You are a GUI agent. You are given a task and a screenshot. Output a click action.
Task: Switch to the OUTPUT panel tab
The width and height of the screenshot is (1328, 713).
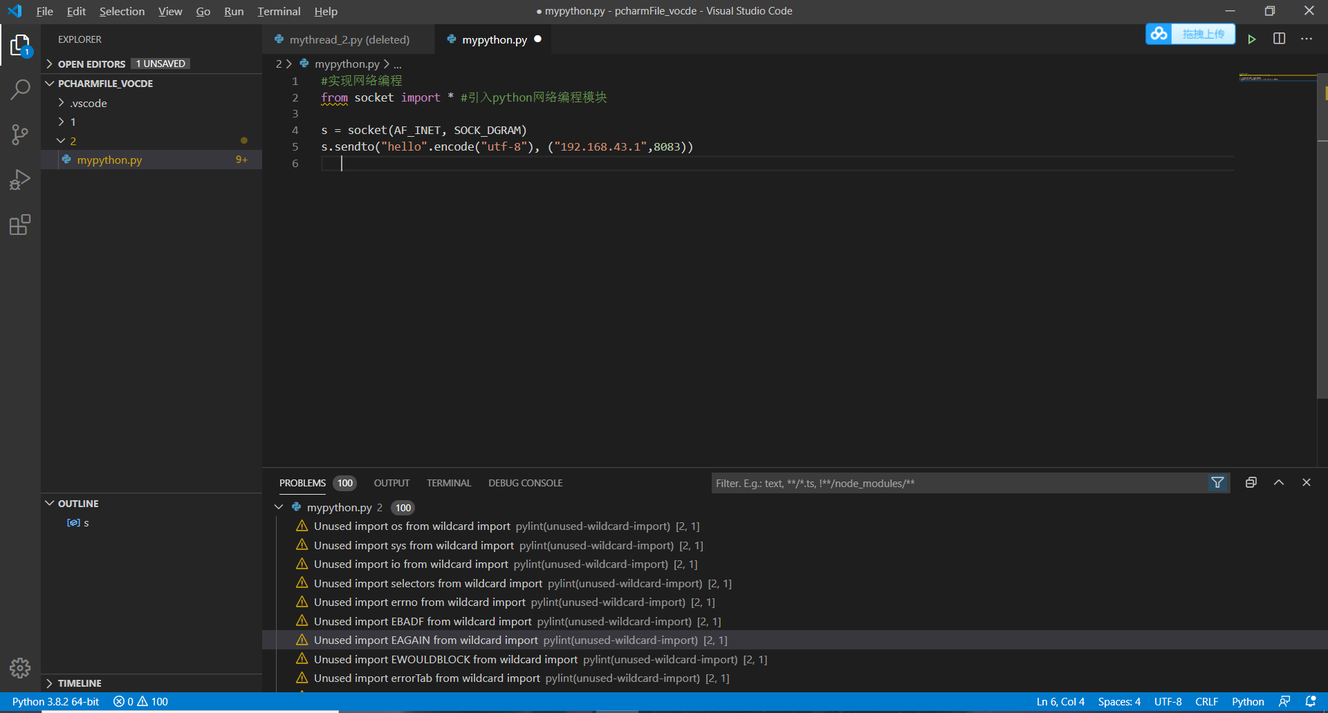[x=391, y=483]
